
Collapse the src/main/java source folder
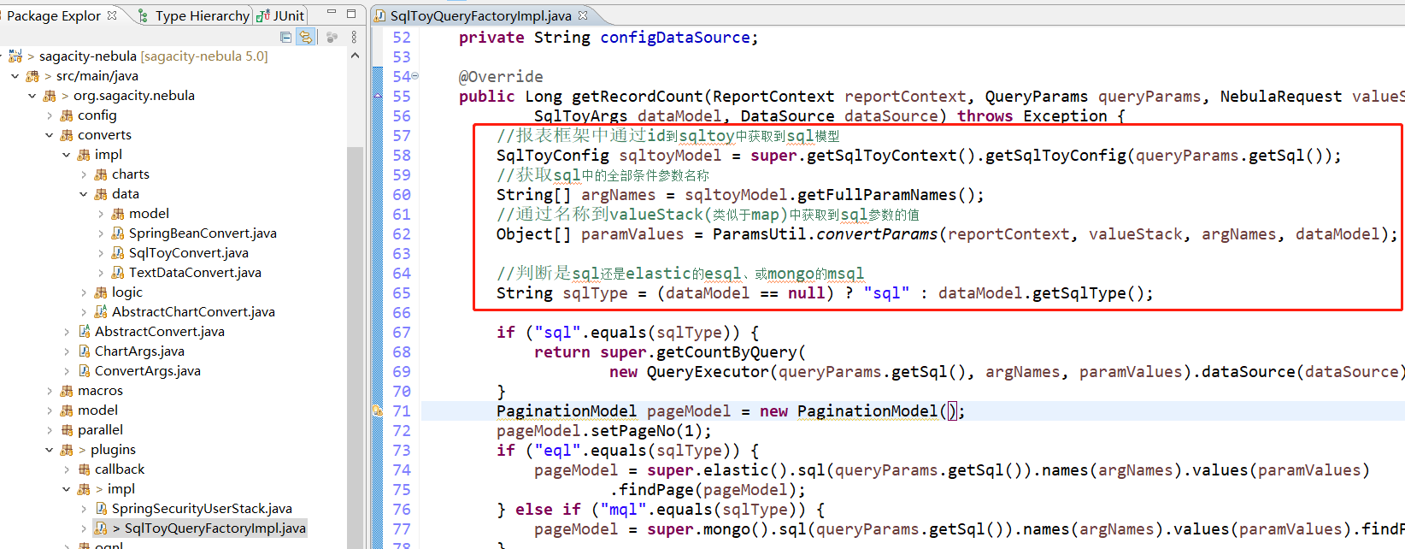pos(15,76)
